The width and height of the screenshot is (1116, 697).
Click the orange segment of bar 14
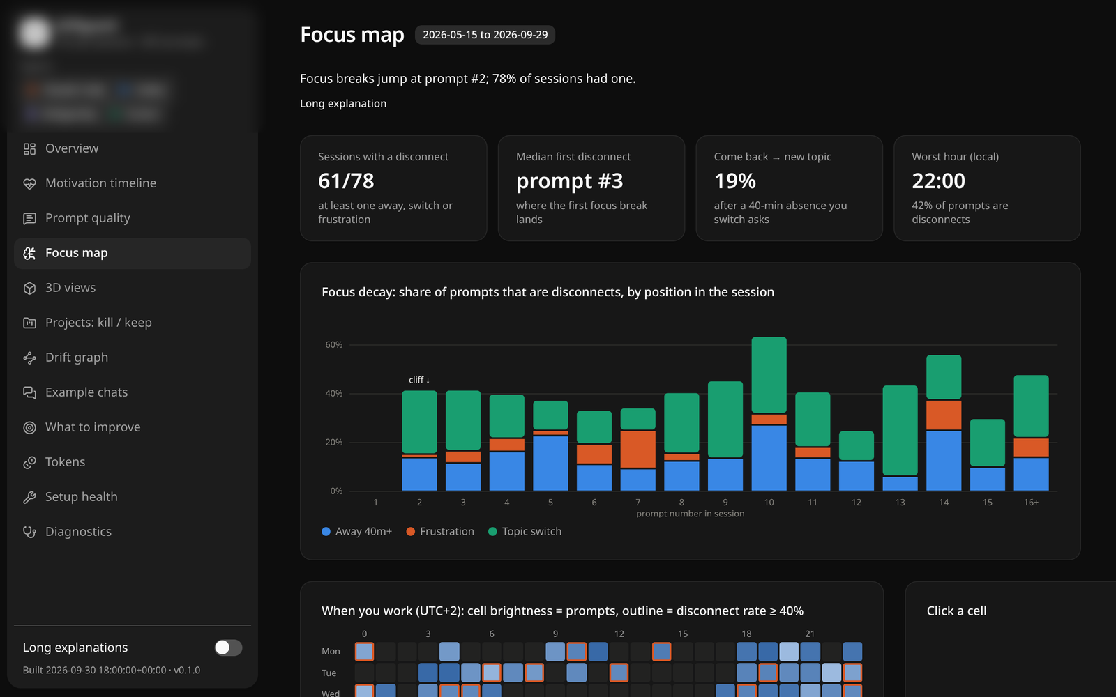(944, 415)
